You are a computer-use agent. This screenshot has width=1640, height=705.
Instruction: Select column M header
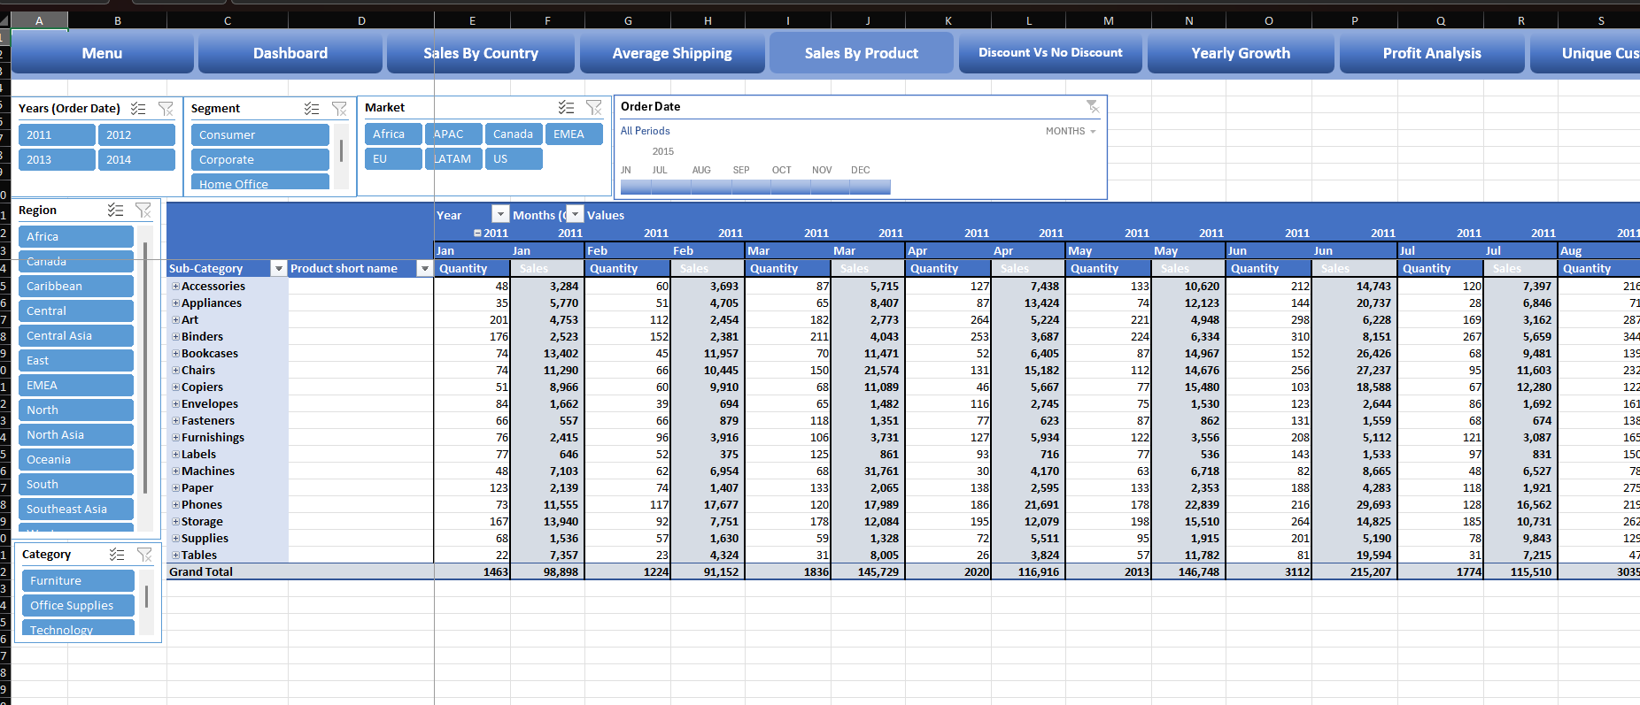coord(1109,20)
